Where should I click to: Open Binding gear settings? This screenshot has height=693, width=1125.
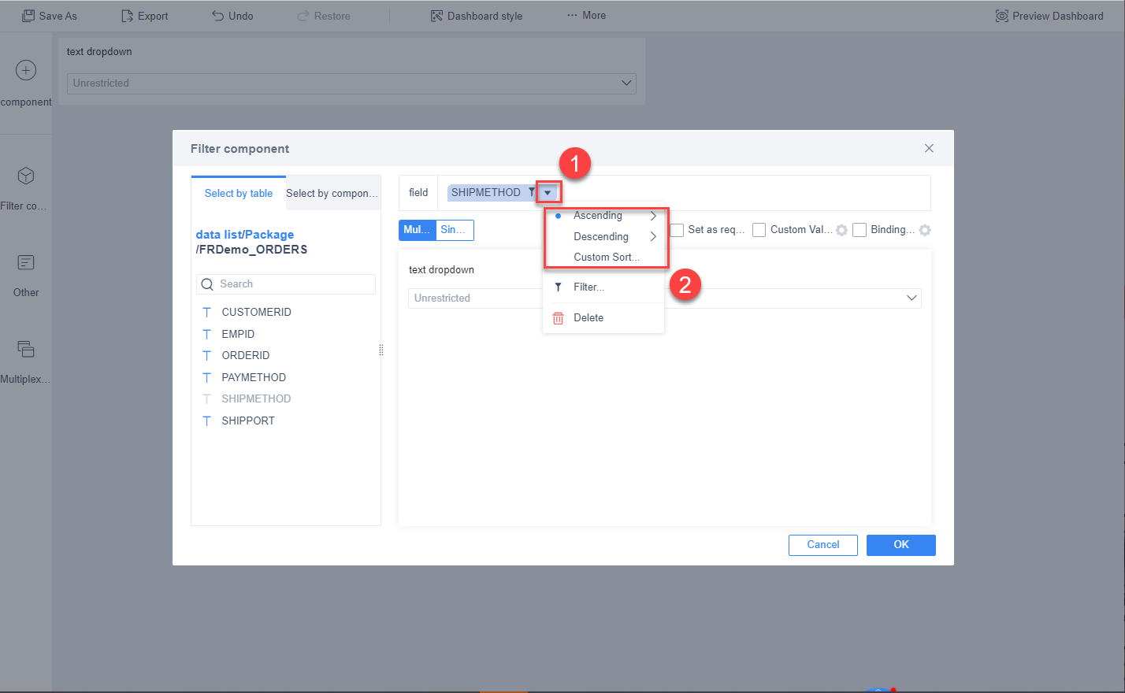click(925, 231)
